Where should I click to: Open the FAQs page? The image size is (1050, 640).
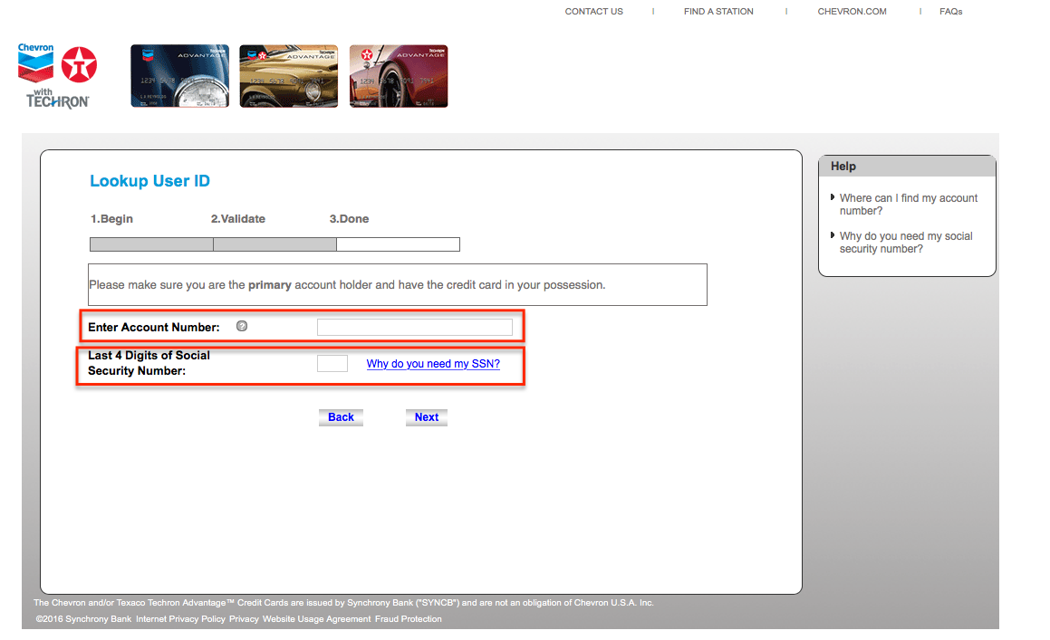(x=950, y=12)
